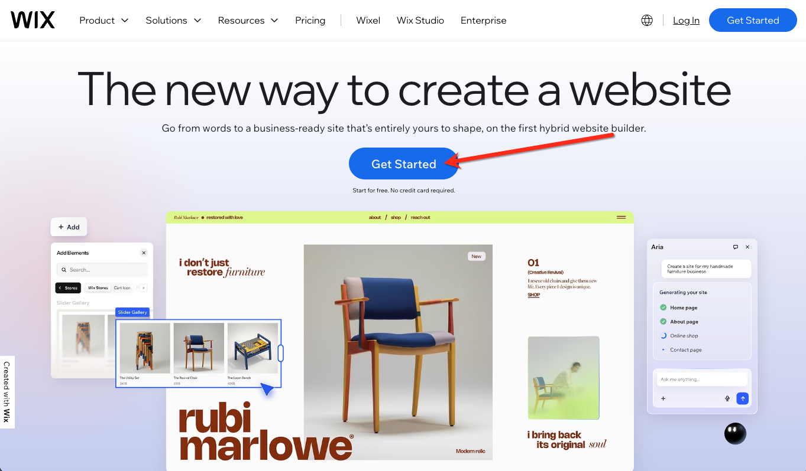Image resolution: width=806 pixels, height=471 pixels.
Task: Expand the Solutions dropdown
Action: [x=173, y=20]
